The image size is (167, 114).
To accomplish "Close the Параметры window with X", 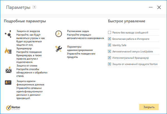I will pos(159,7).
